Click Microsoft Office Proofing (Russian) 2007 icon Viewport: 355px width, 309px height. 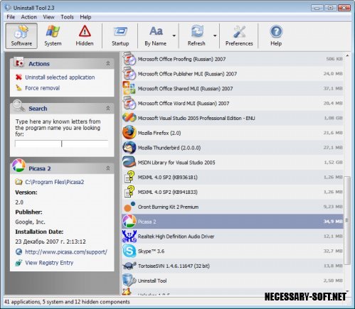click(x=129, y=59)
